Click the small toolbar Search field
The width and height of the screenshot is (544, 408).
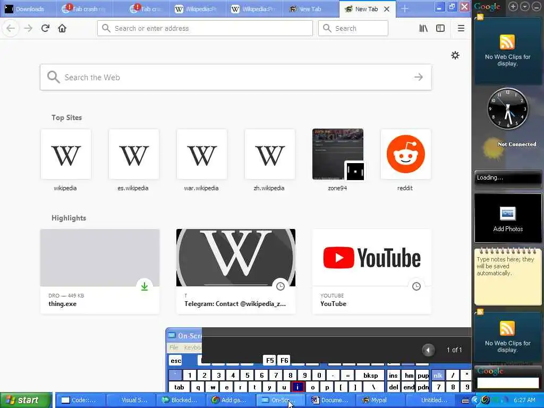tap(353, 28)
